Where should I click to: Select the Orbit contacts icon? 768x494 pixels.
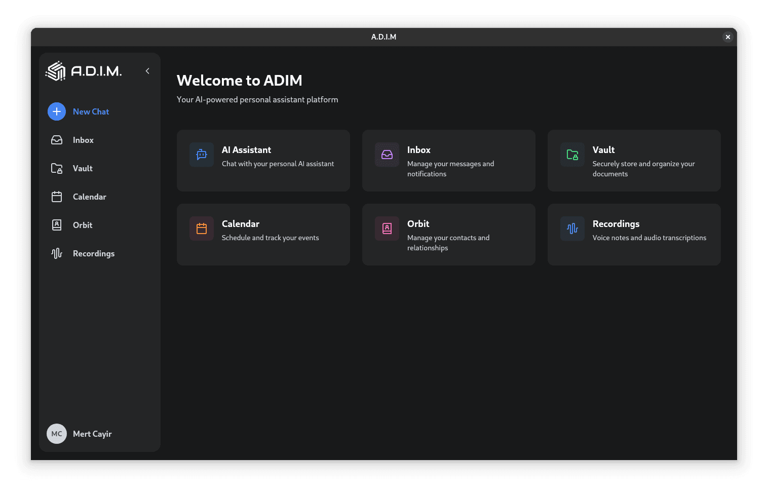57,225
